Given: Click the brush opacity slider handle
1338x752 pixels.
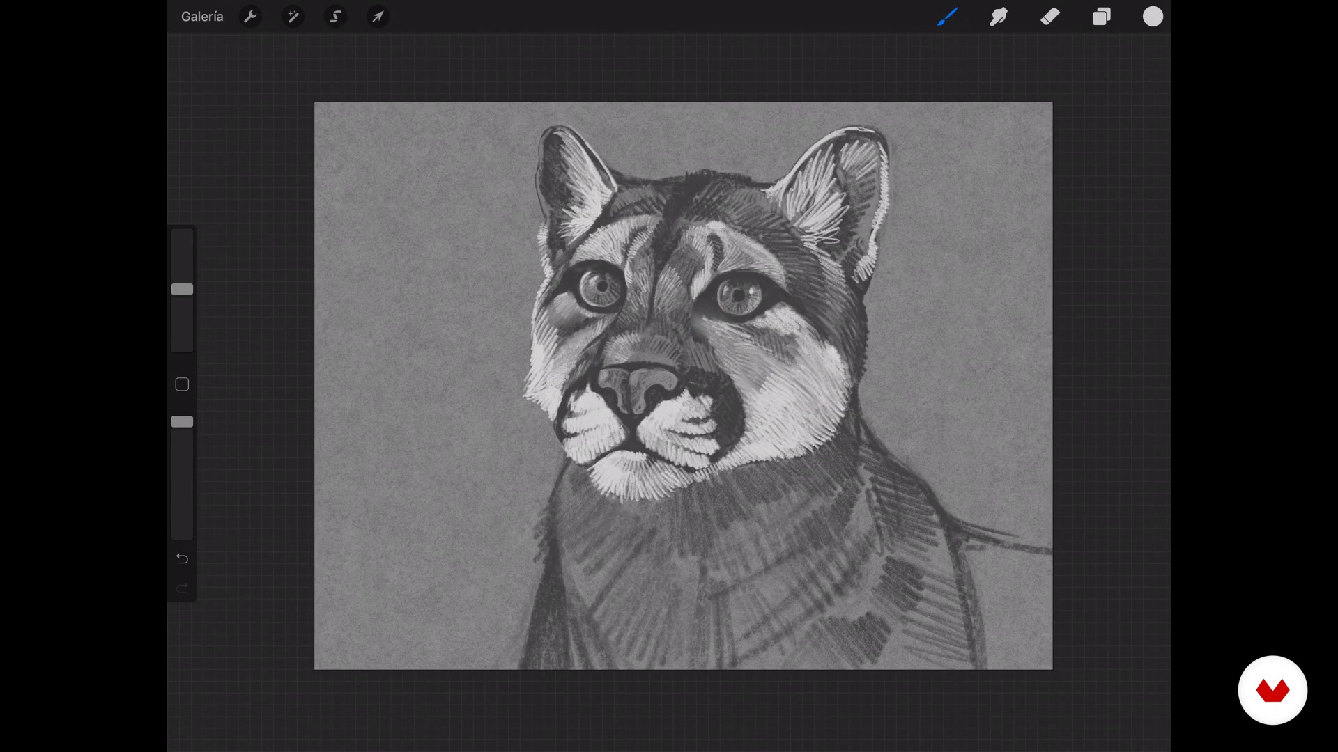Looking at the screenshot, I should tap(182, 421).
